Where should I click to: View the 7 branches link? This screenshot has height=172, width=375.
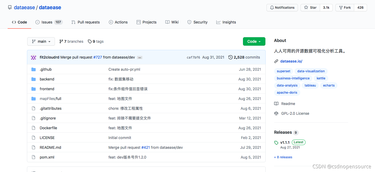pos(71,41)
